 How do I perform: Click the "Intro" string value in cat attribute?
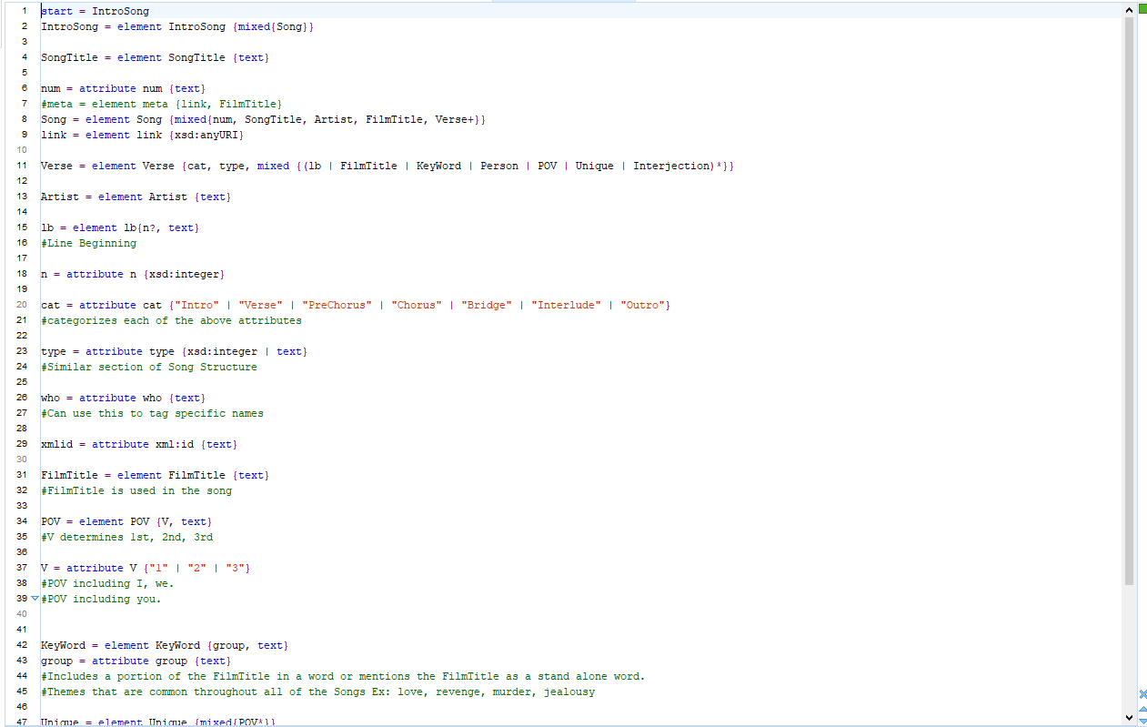tap(196, 305)
